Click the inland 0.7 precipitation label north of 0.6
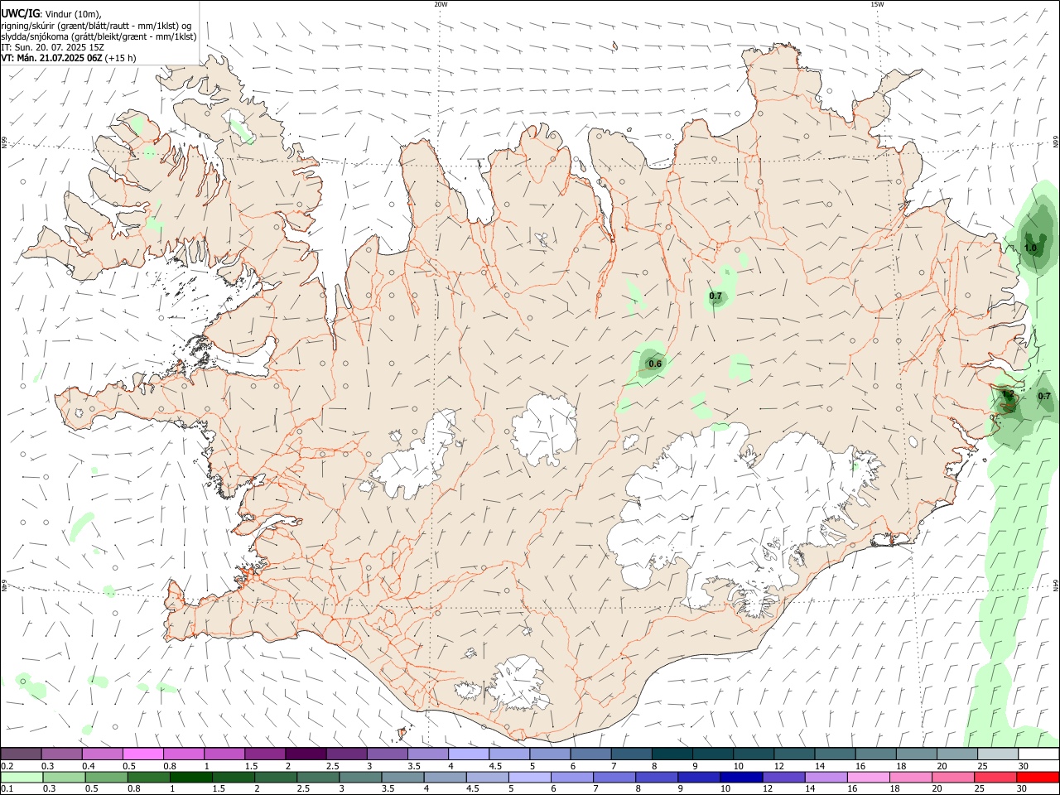This screenshot has height=795, width=1060. pos(715,296)
